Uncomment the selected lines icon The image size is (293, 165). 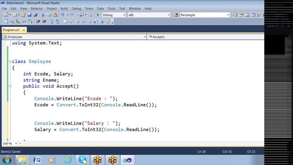[58, 22]
